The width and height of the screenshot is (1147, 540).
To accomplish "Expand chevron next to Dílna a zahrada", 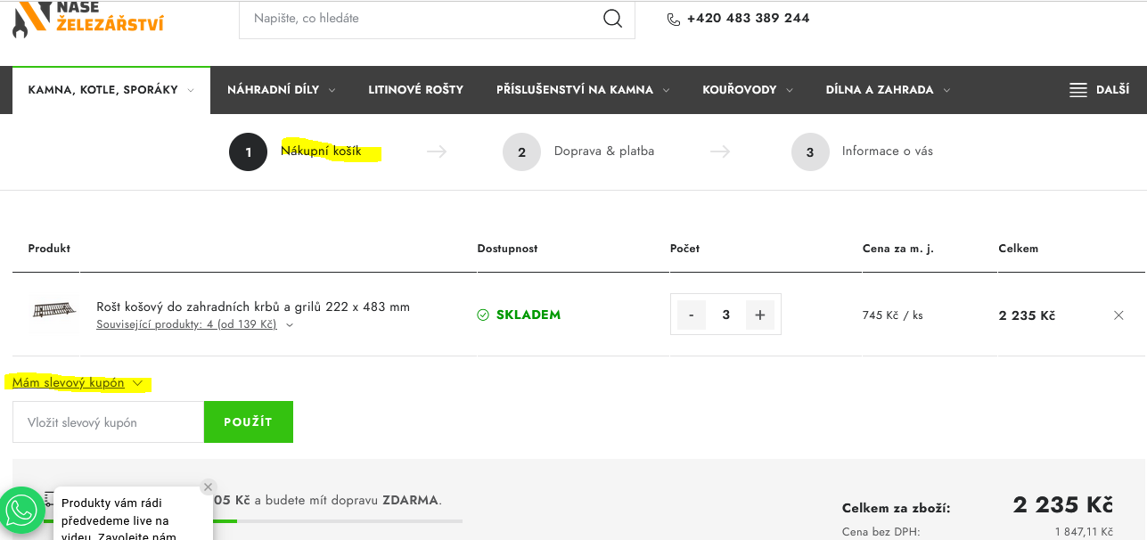I will point(946,90).
